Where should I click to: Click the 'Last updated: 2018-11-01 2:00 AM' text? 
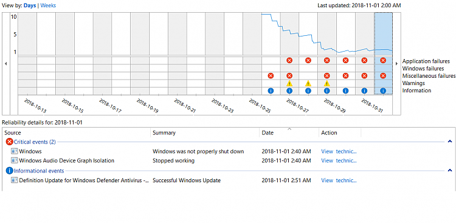pos(359,5)
